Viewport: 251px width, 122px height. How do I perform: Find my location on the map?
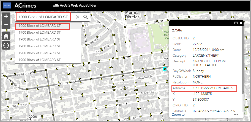[x=6, y=45]
